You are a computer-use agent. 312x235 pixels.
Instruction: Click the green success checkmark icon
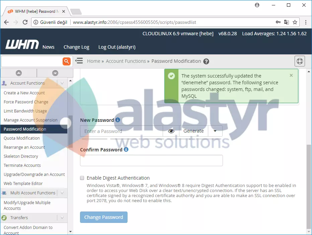click(171, 76)
